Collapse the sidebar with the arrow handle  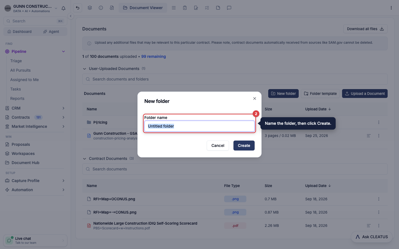[71, 16]
